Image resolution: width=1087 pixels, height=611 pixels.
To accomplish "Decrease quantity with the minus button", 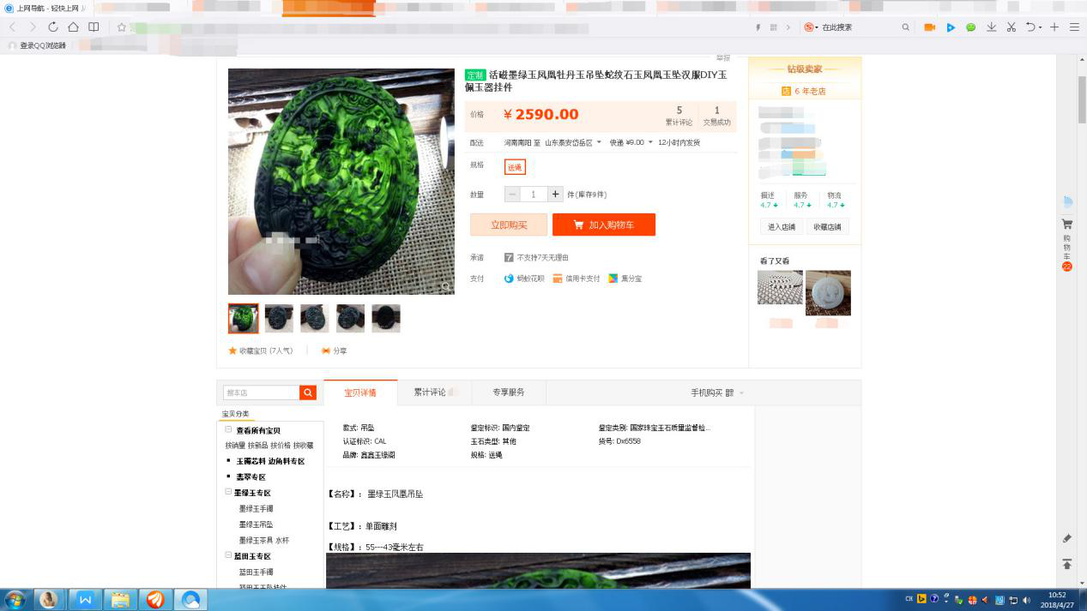I will 512,195.
